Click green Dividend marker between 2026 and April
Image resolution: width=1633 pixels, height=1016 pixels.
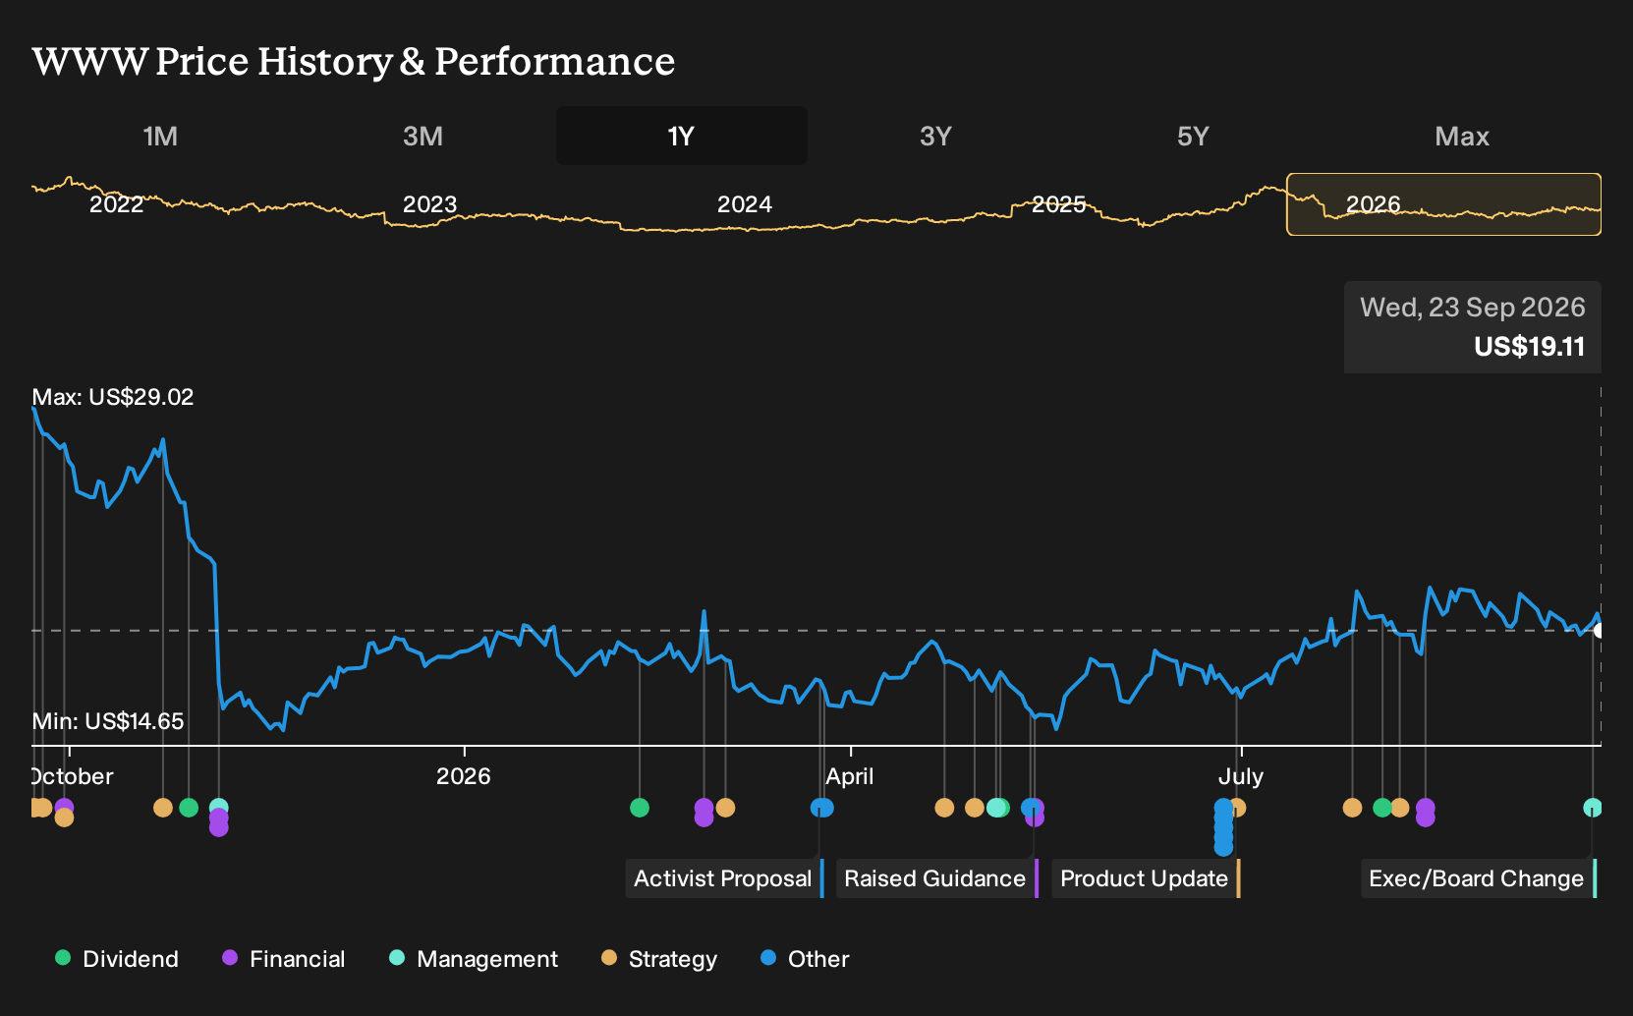pos(640,808)
